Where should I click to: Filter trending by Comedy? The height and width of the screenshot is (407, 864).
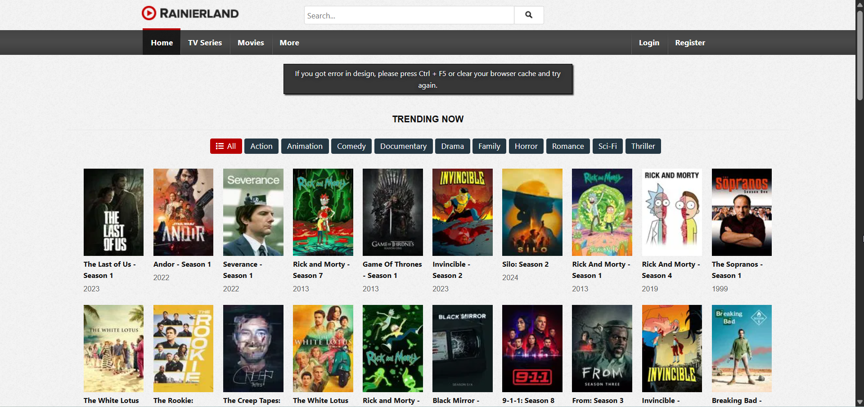click(351, 146)
